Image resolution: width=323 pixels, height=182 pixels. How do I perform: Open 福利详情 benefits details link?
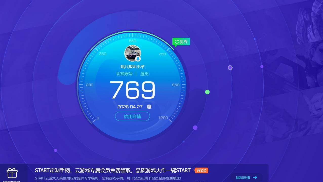click(x=243, y=178)
